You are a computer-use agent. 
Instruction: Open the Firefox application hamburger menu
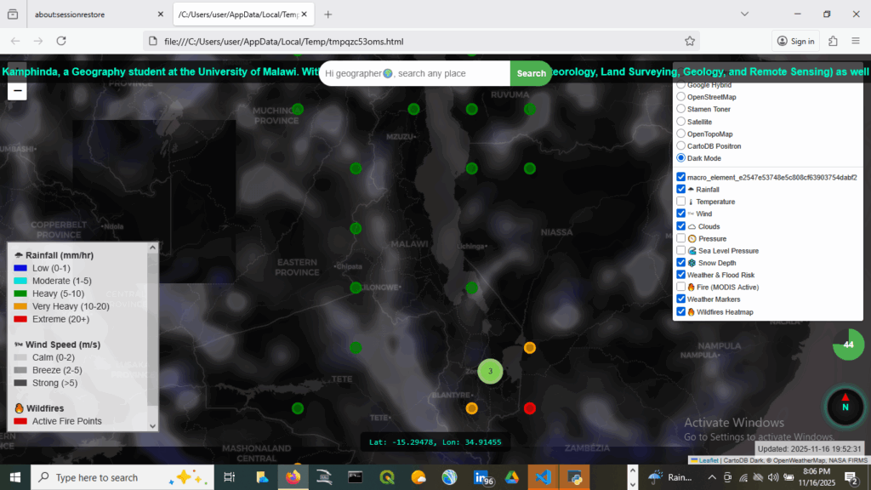(x=855, y=41)
